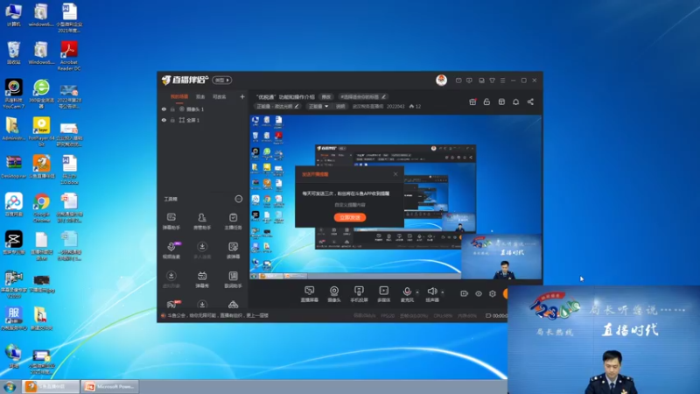
Task: Open the 读弹幕 tool in the toolbox
Action: pos(233,250)
